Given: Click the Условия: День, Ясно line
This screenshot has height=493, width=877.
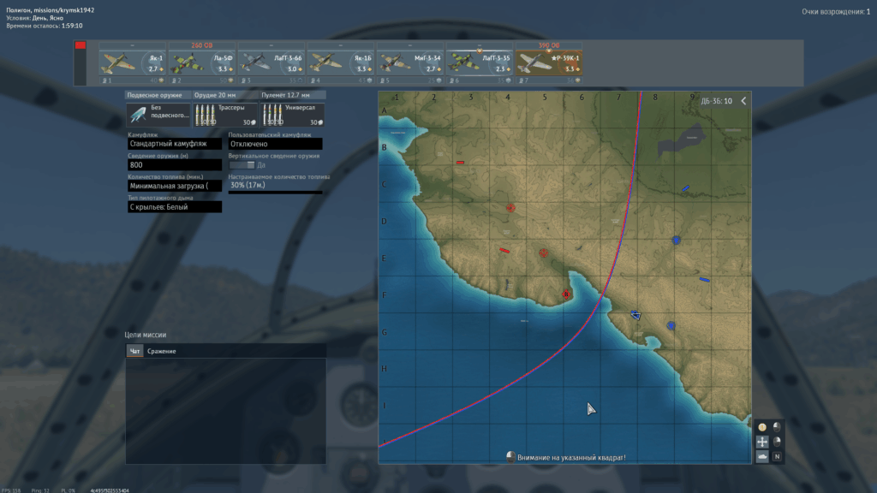Looking at the screenshot, I should (x=34, y=18).
